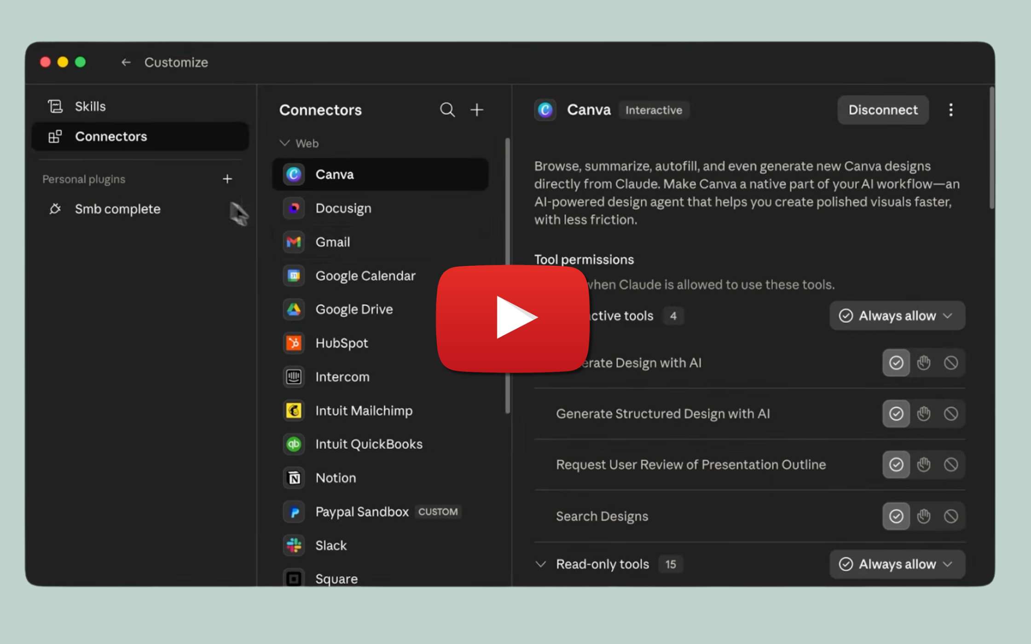The image size is (1031, 644).
Task: Click the Personal plugins section label
Action: pyautogui.click(x=84, y=179)
